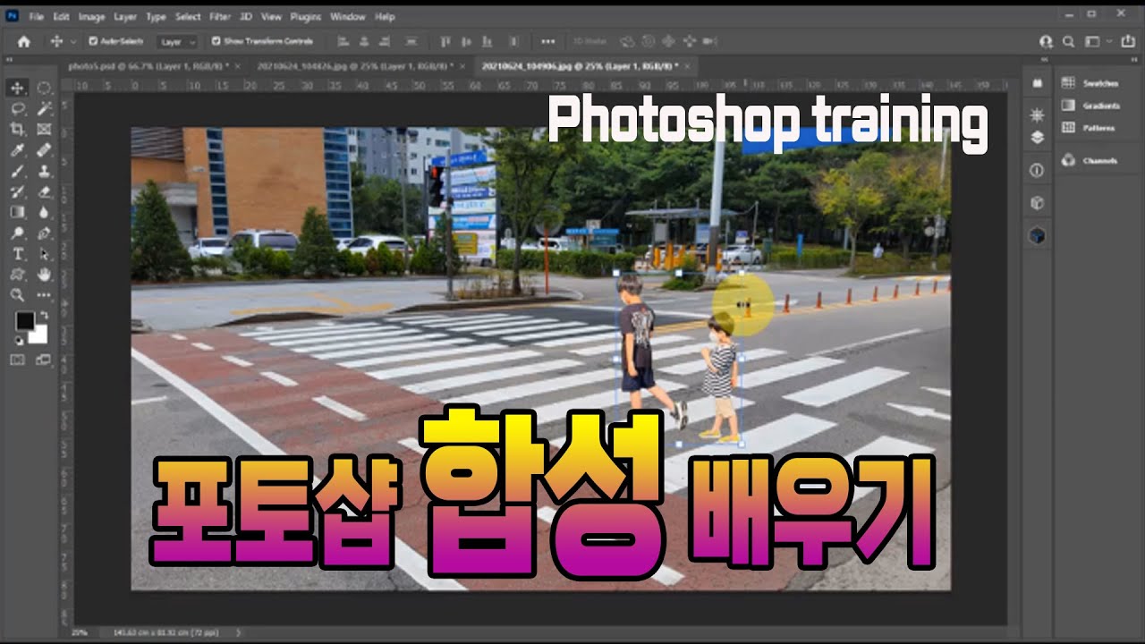The image size is (1145, 644).
Task: Open the Info panel icon
Action: [x=1037, y=170]
